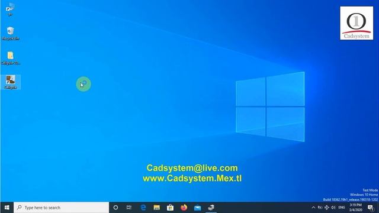Open the Windows Start menu
Viewport: 379px width, 213px height.
pos(7,208)
